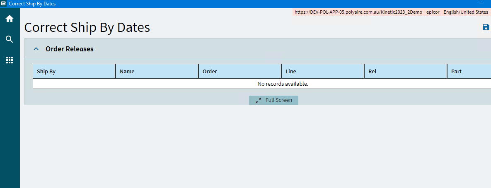Click the 'No records available.' message
This screenshot has width=491, height=188.
pyautogui.click(x=283, y=84)
